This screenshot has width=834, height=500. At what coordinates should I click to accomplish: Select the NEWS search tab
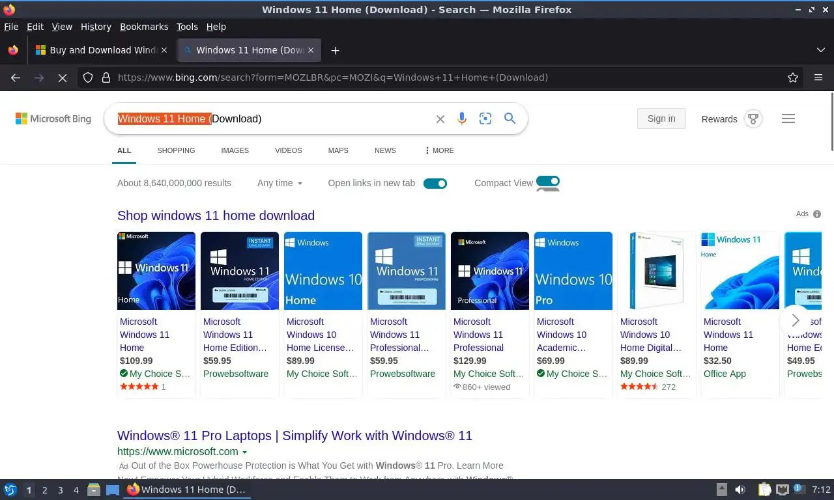pos(385,150)
